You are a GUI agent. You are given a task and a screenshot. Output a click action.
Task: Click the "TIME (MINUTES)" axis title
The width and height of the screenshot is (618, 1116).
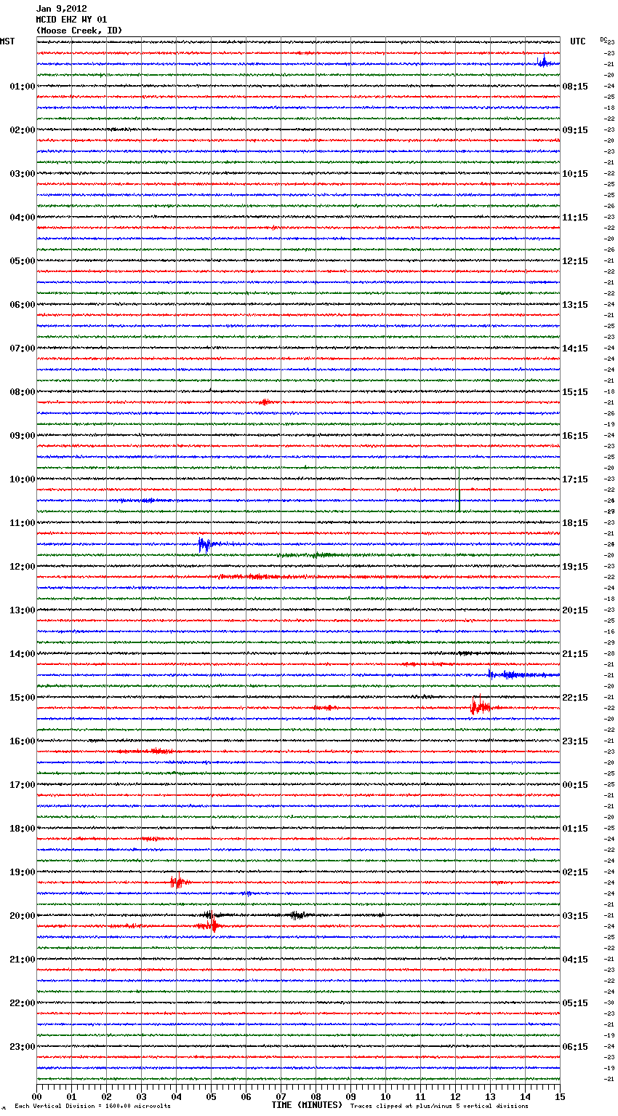point(307,1105)
